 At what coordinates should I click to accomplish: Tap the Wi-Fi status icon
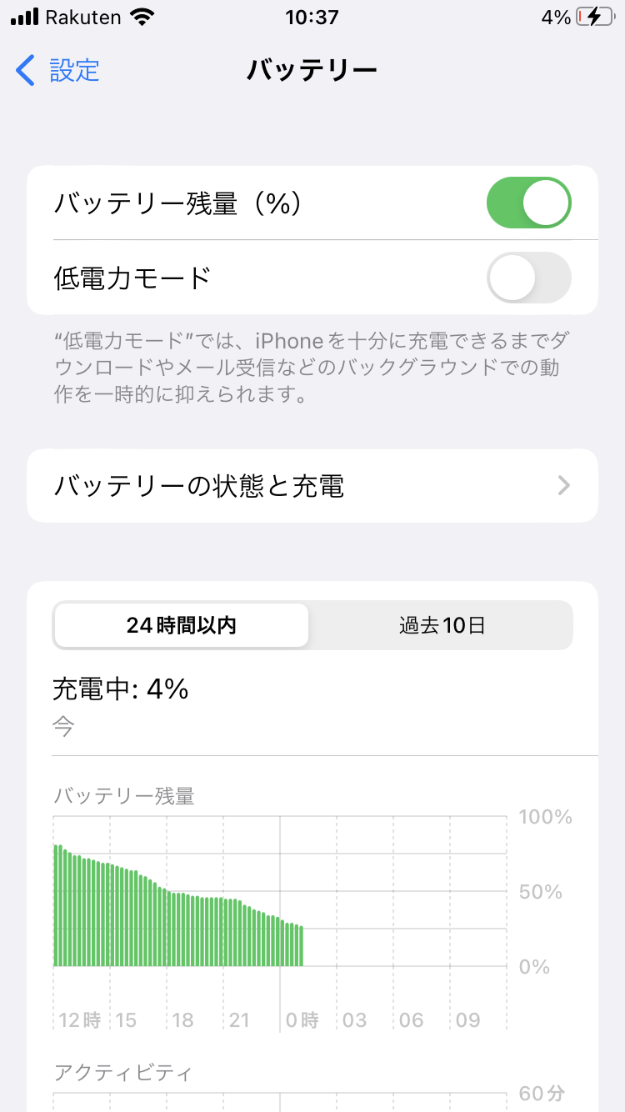point(142,18)
